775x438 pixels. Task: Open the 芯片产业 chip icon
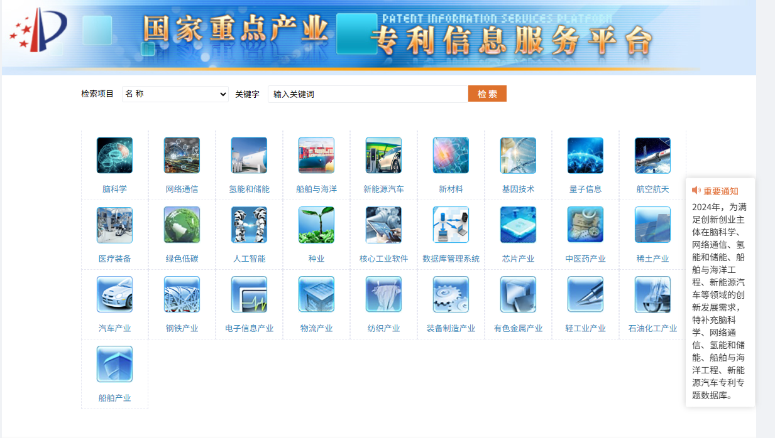pos(518,225)
